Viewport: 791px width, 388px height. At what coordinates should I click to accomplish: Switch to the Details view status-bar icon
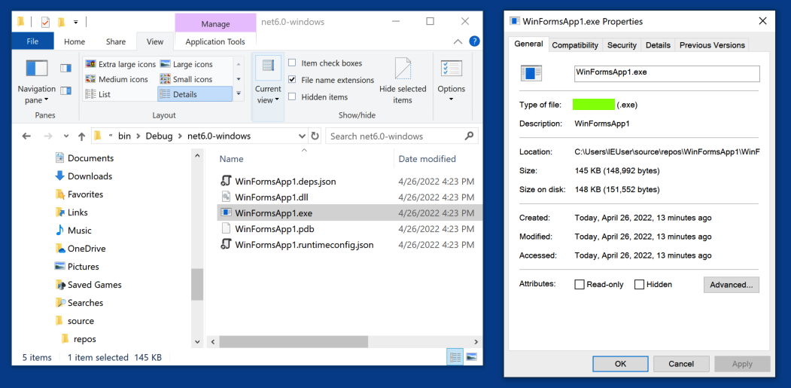pos(455,357)
